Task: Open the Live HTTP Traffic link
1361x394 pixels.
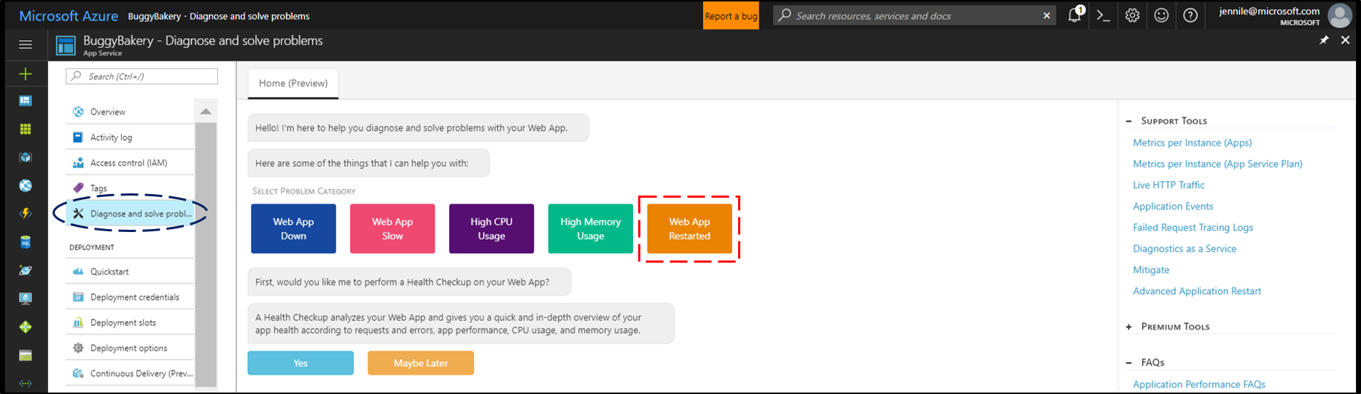Action: [x=1168, y=185]
